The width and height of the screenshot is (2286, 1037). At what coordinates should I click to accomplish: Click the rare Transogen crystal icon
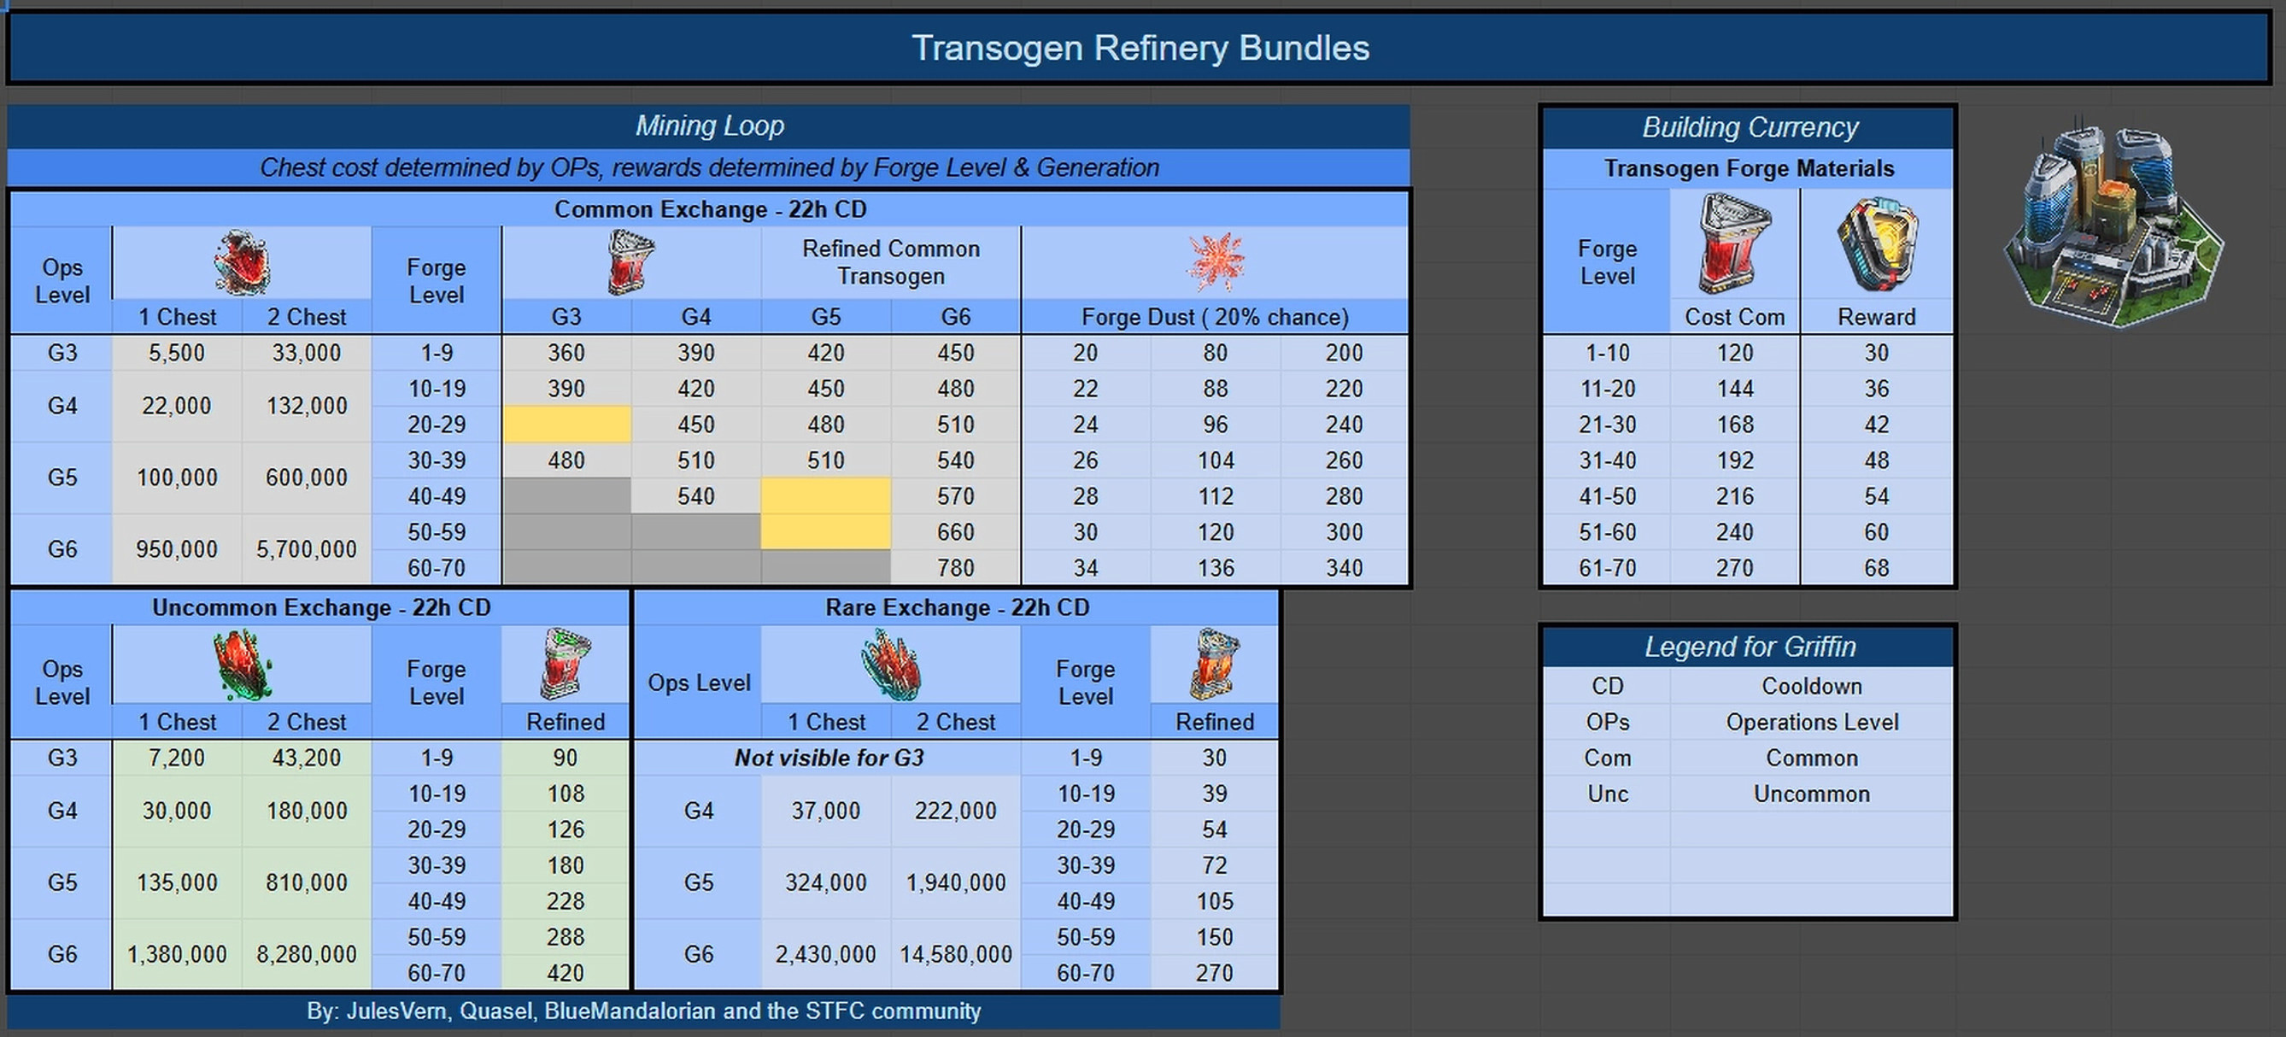pyautogui.click(x=892, y=664)
